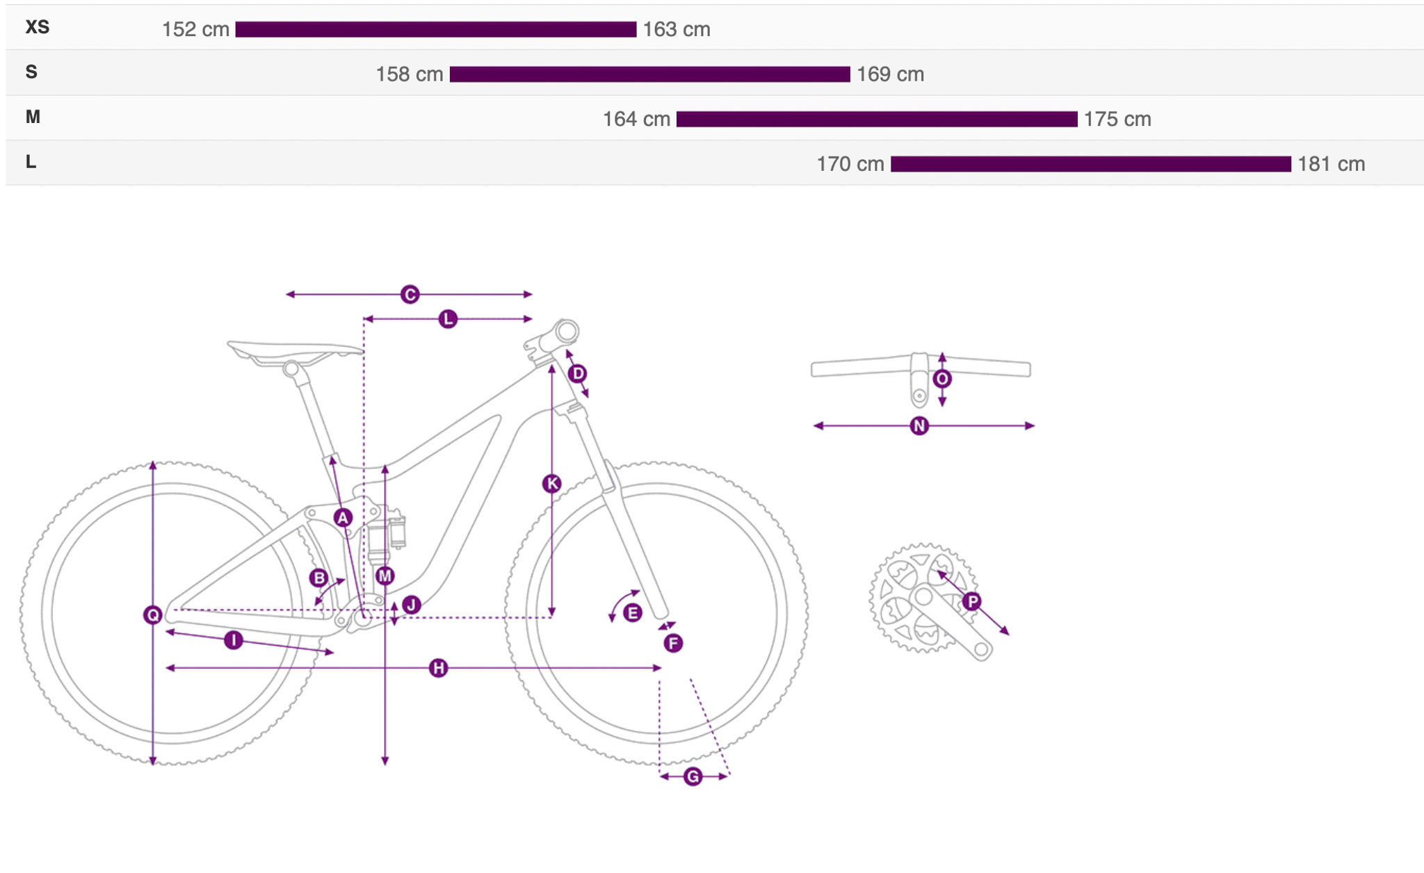Click the E head angle marker
The image size is (1424, 873).
[x=633, y=613]
